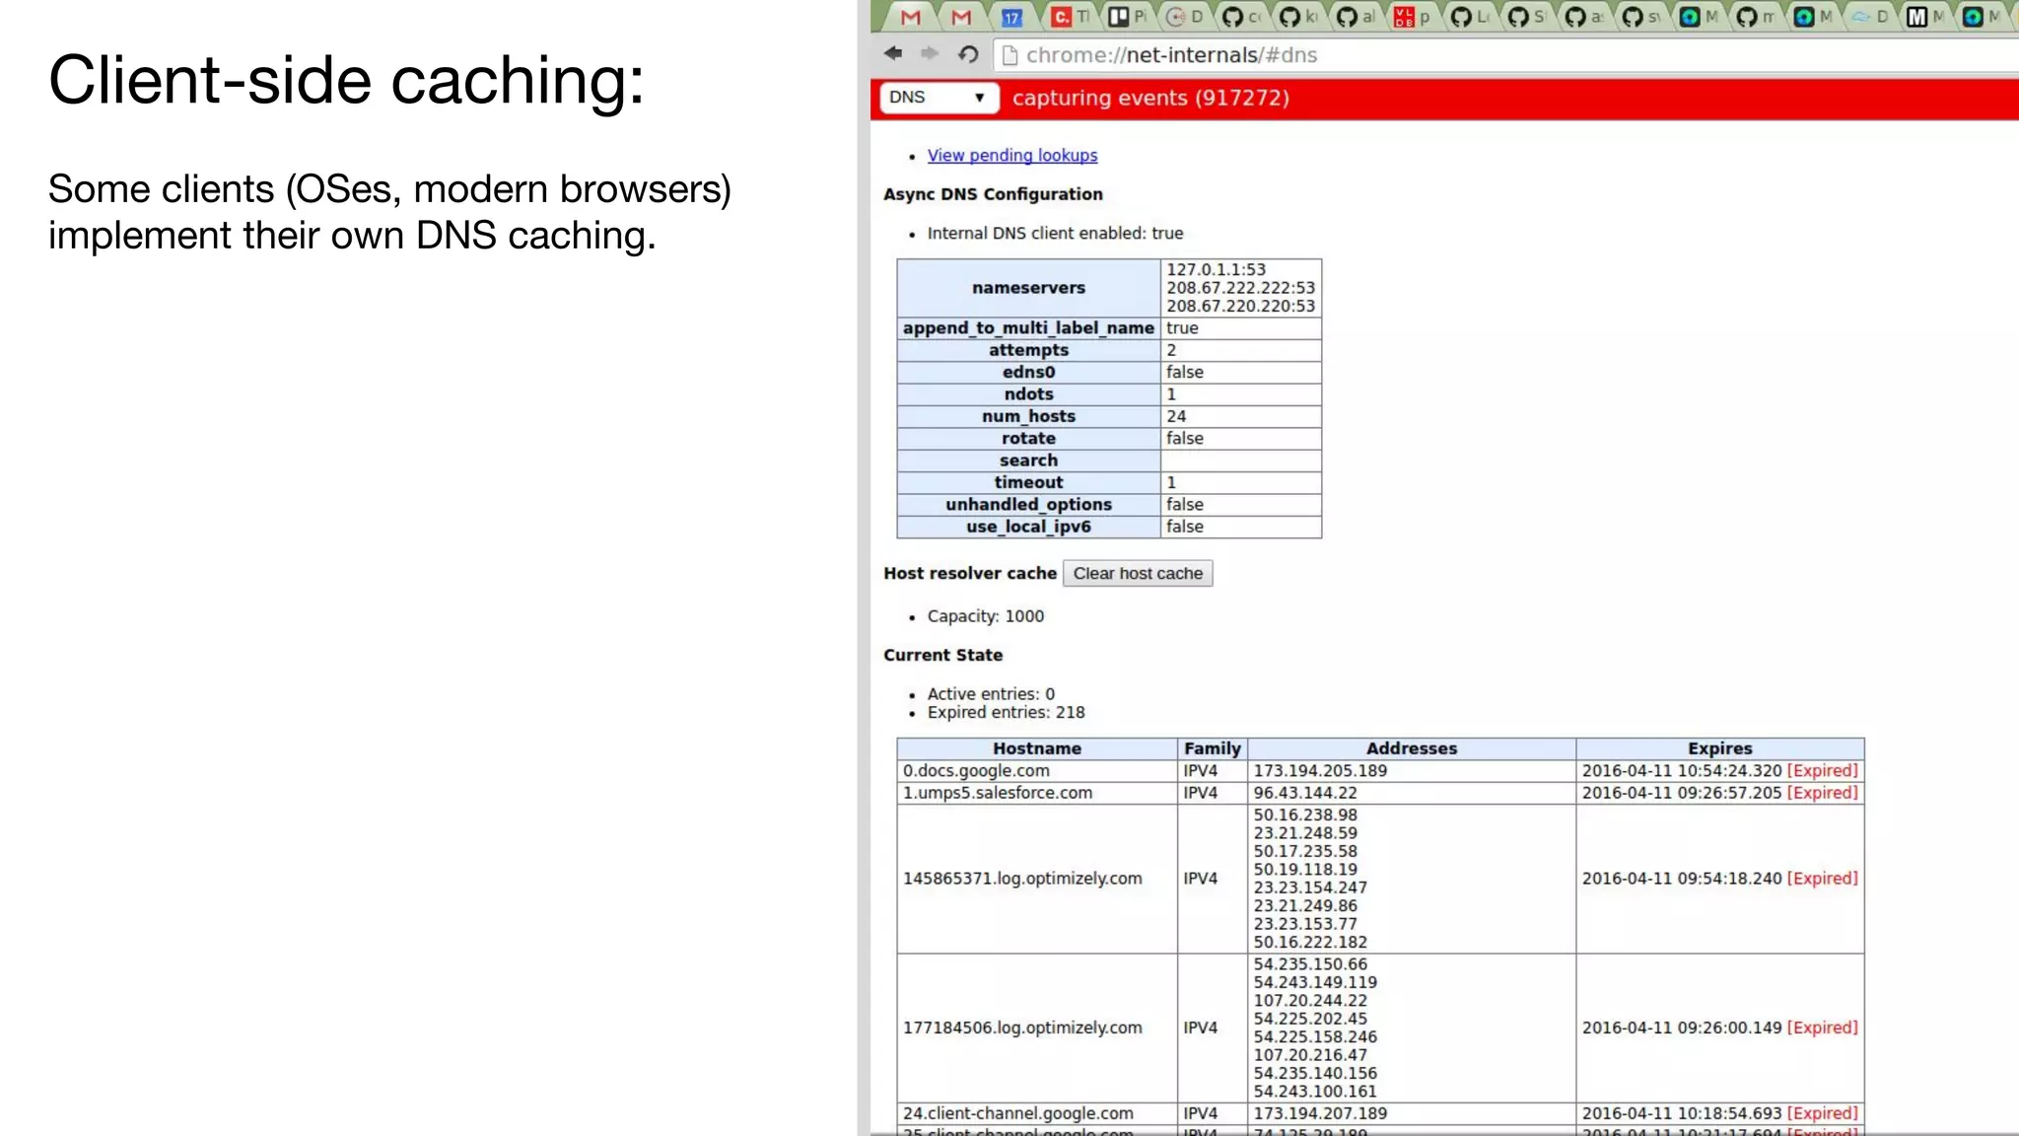Click the capturing events (917272) status text
This screenshot has width=2019, height=1136.
[1150, 98]
